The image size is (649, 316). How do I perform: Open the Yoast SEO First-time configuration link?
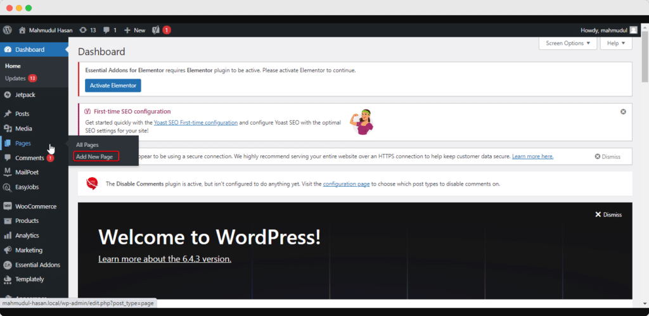tap(196, 122)
